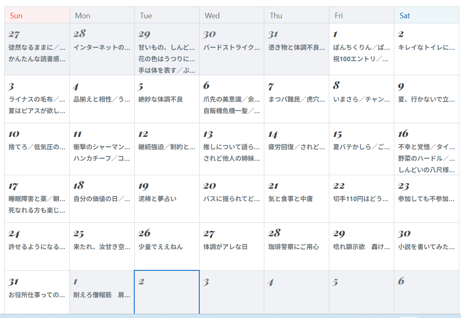Image resolution: width=461 pixels, height=318 pixels.
Task: Click the 手は体を表す entry on the 29th
Action: coord(167,70)
